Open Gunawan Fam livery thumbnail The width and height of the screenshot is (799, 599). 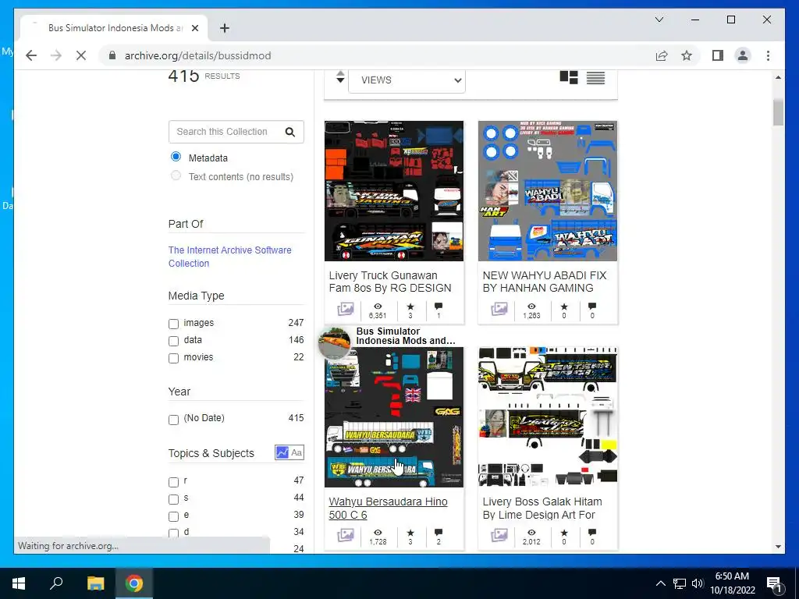pyautogui.click(x=394, y=191)
